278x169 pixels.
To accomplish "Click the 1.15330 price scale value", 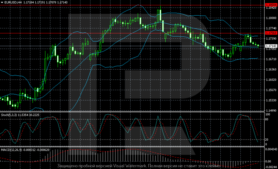I will pyautogui.click(x=271, y=101).
